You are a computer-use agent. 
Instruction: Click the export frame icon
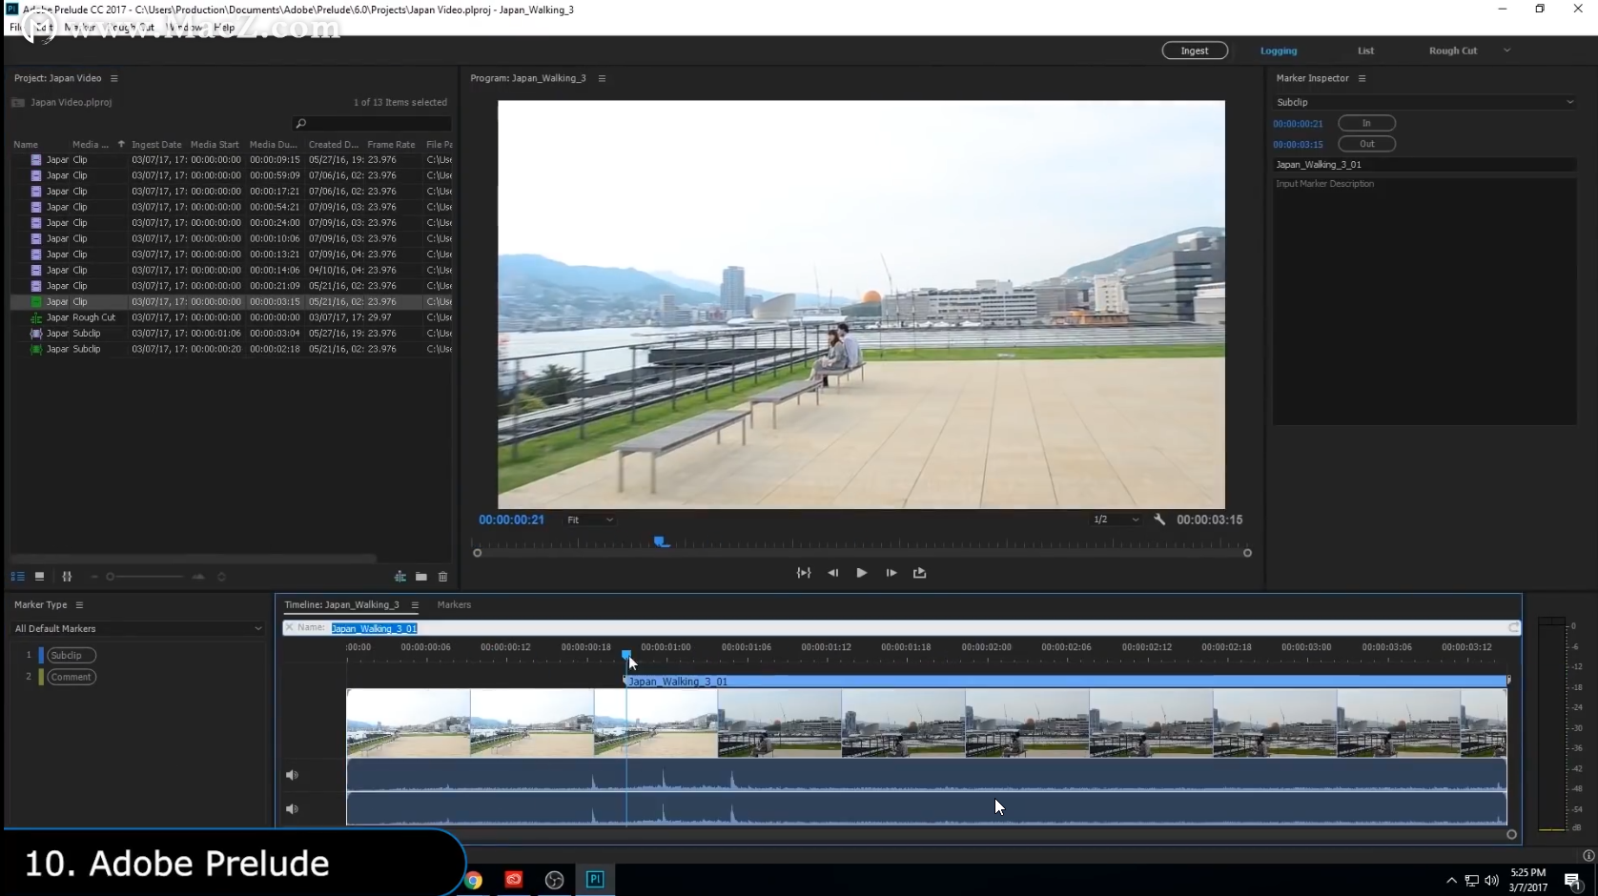click(919, 573)
